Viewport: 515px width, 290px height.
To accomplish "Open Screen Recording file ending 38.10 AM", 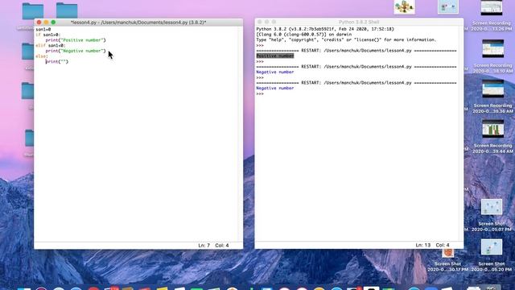I will pyautogui.click(x=492, y=48).
